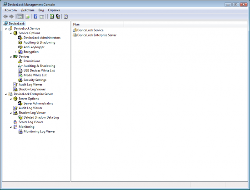This screenshot has width=250, height=190.
Task: Click the Service Options gear icon
Action: [15, 33]
